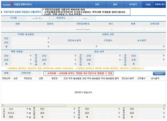Click the 근무월수 column header in list
Image resolution: width=167 pixels, height=121 pixels.
pyautogui.click(x=141, y=79)
